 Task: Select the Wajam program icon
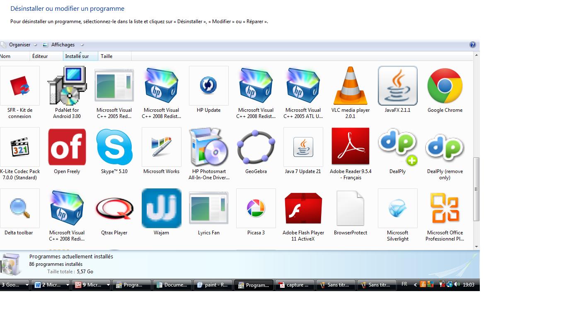point(162,208)
